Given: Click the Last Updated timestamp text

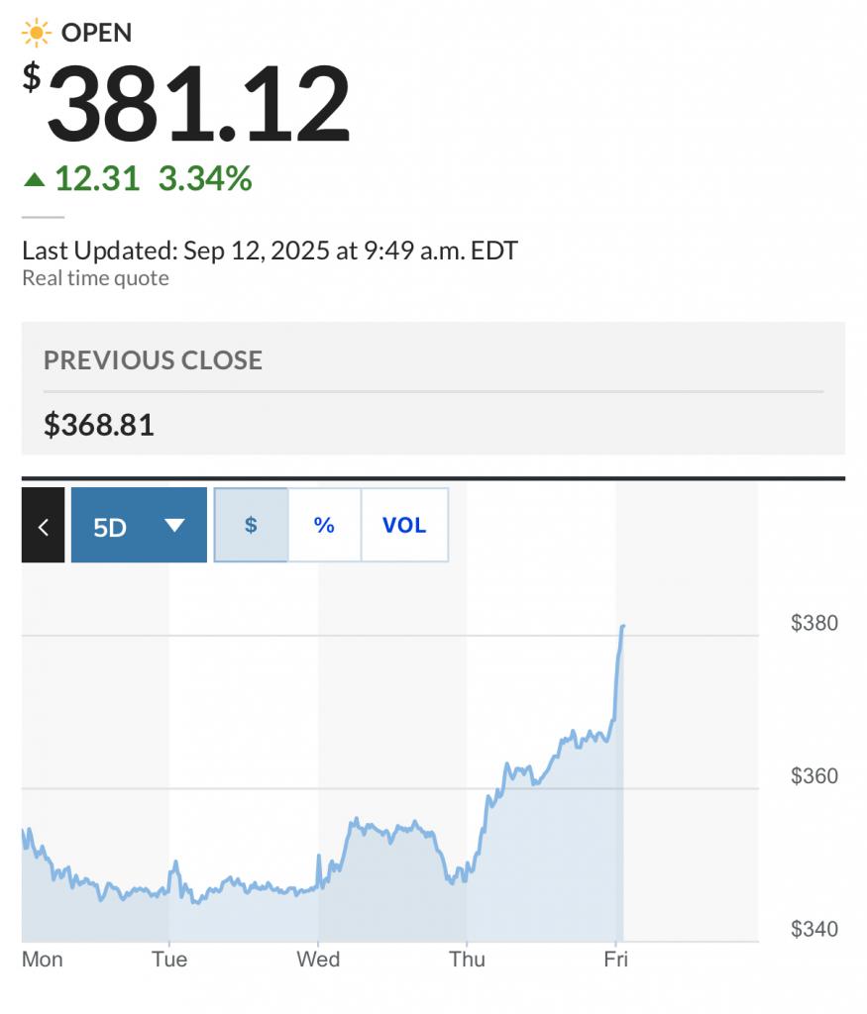Looking at the screenshot, I should click(x=270, y=251).
